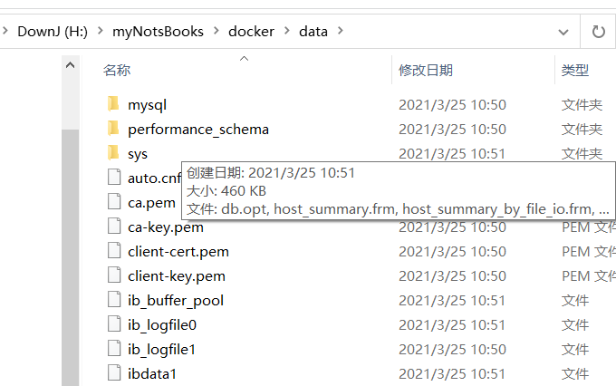Click the ib_buffer_pool file icon

click(113, 300)
